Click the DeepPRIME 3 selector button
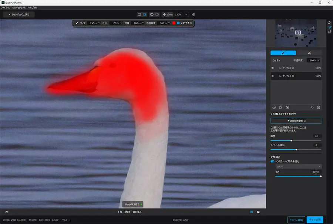333x224 pixels. (x=296, y=121)
